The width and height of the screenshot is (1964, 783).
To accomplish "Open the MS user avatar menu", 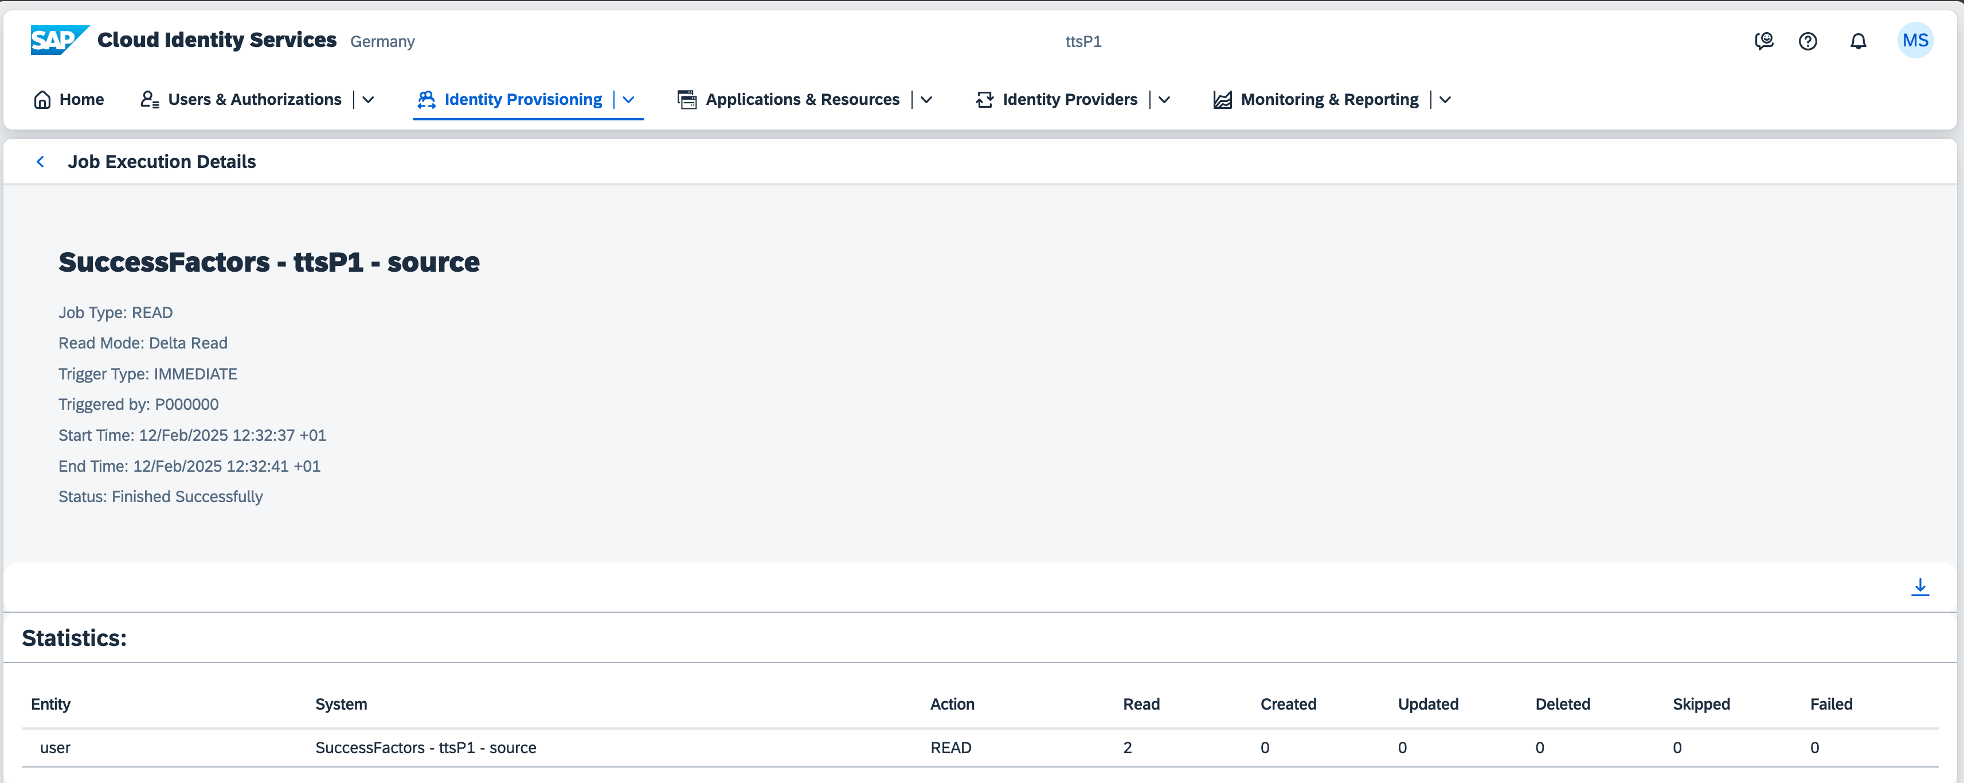I will point(1915,40).
